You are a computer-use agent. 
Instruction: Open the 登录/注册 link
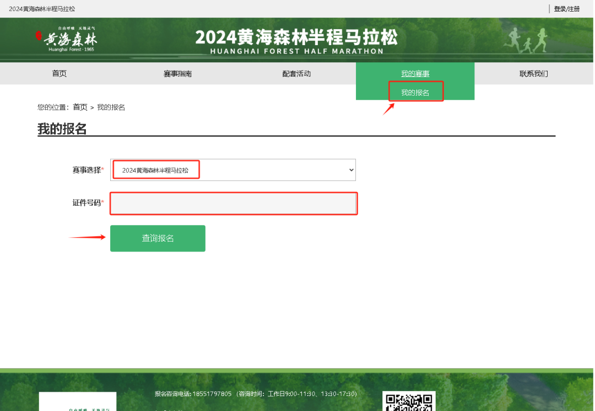pos(566,9)
